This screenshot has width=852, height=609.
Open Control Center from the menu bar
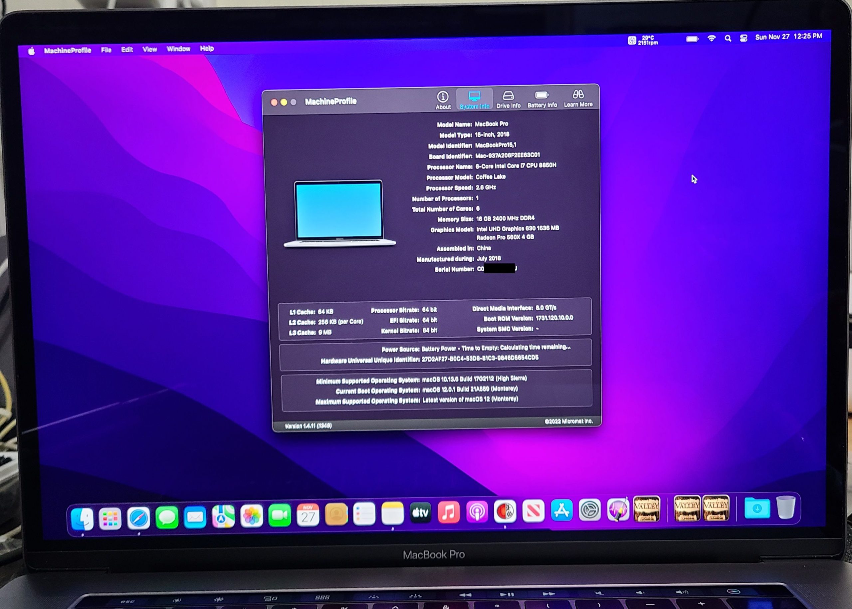(x=744, y=38)
